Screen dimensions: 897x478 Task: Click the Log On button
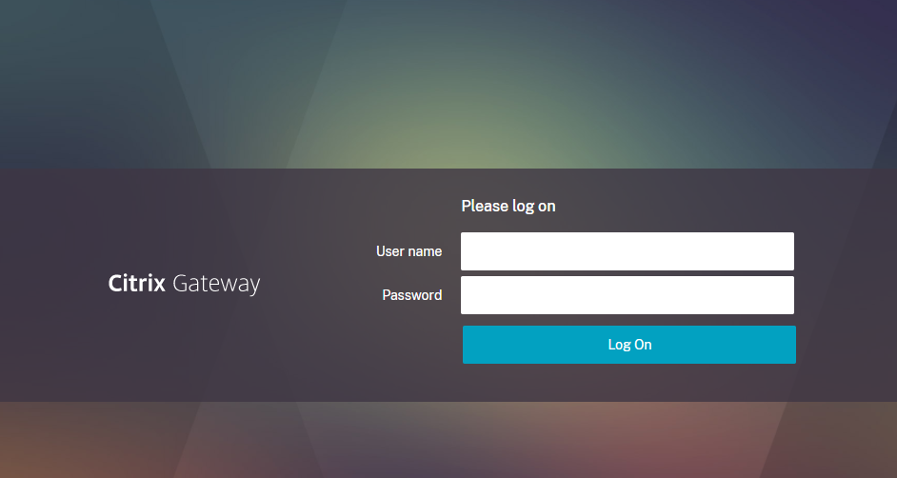(629, 345)
